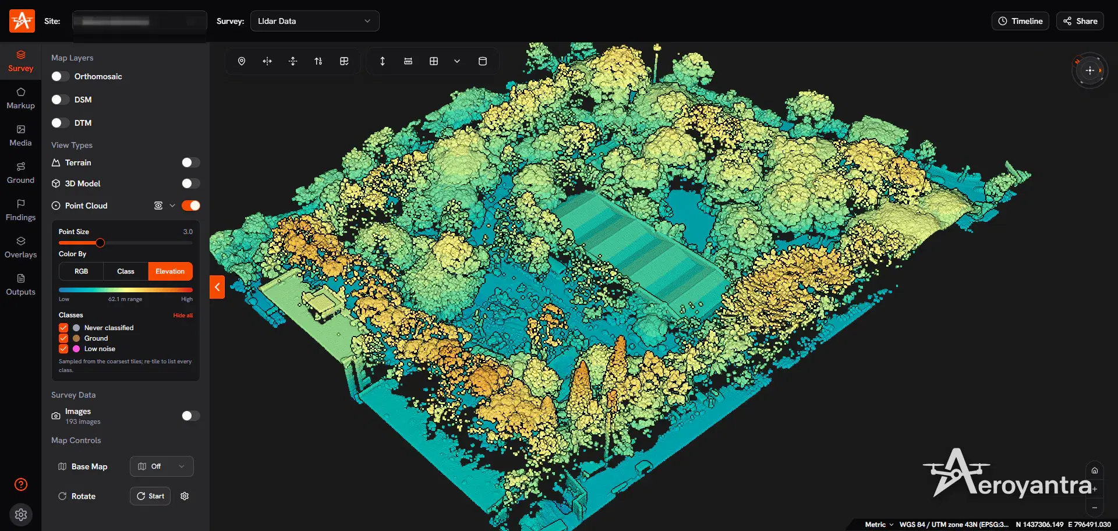Uncheck the Ground class checkbox
Screen dimensions: 1118x531
point(63,338)
